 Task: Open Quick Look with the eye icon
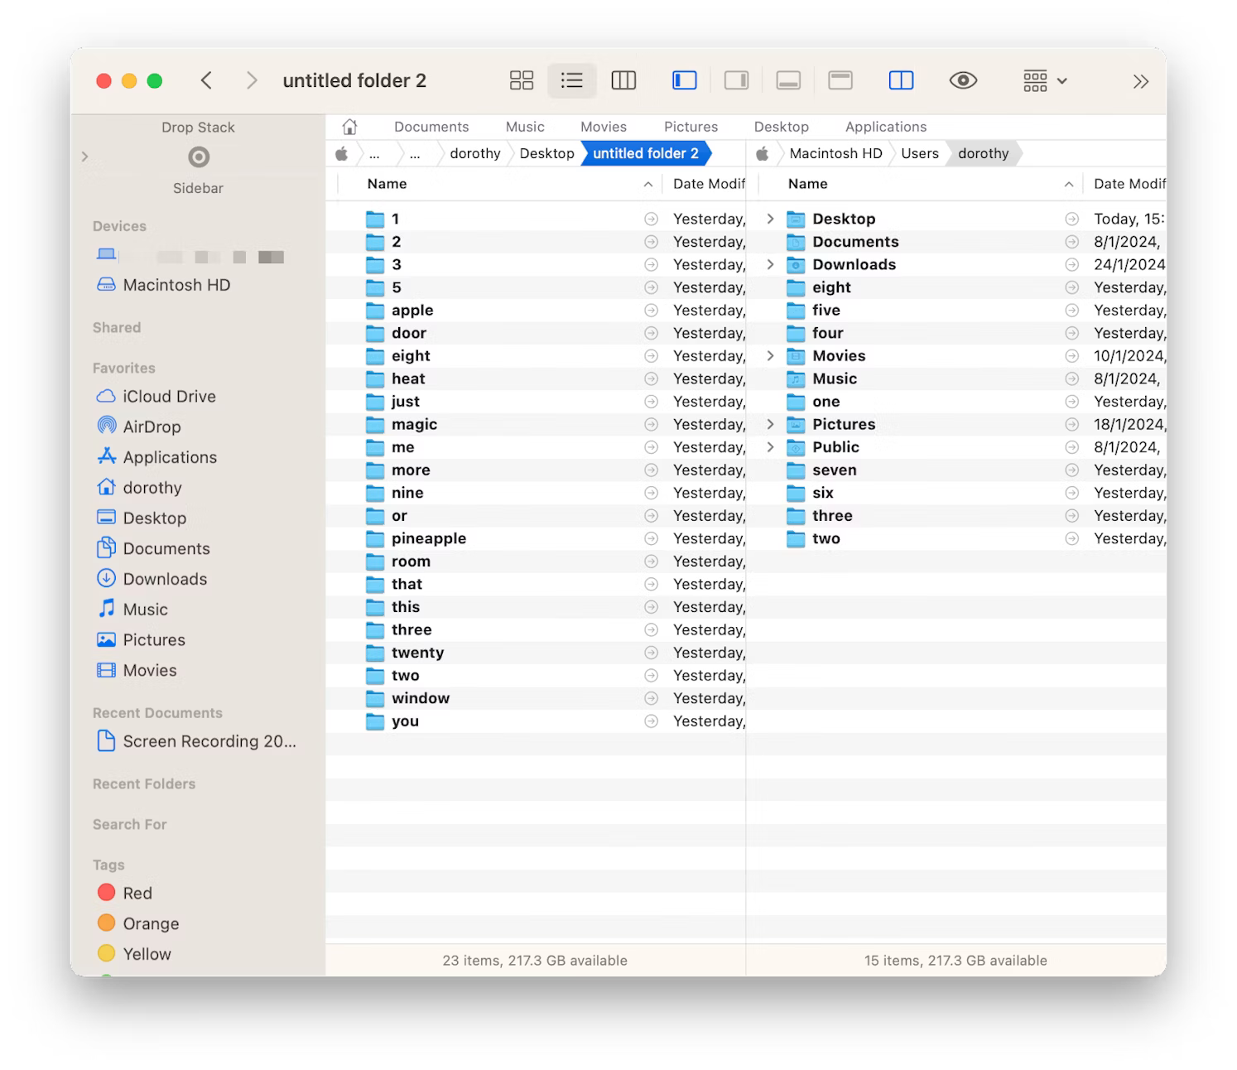(963, 80)
